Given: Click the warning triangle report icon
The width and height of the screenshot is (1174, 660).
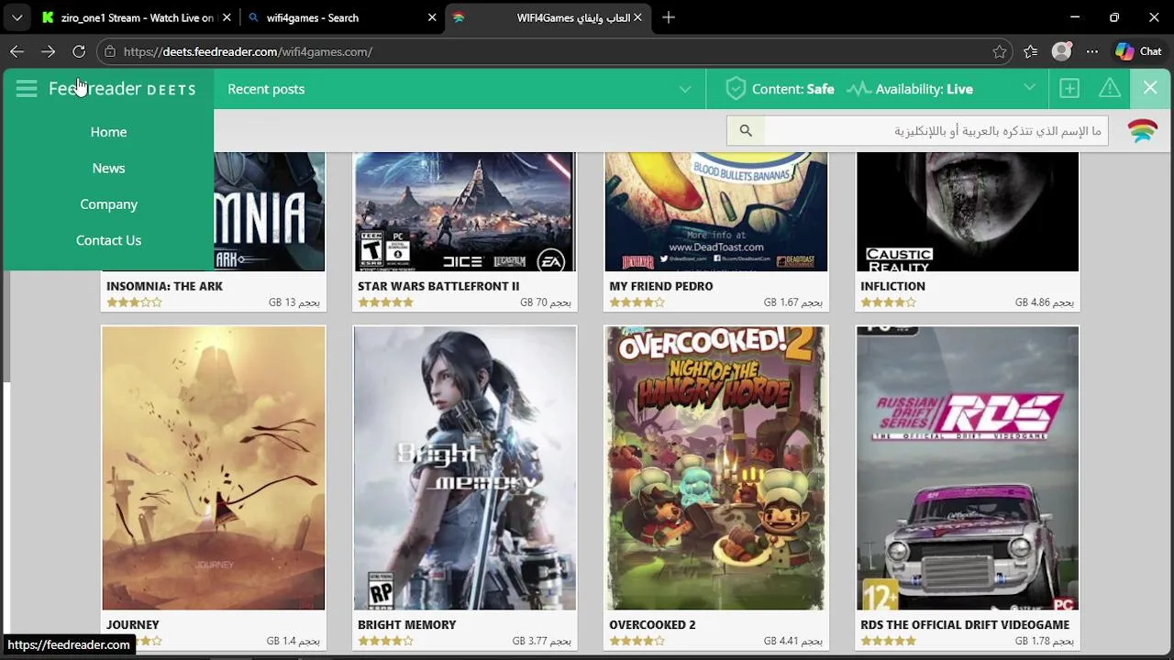Looking at the screenshot, I should pos(1110,89).
